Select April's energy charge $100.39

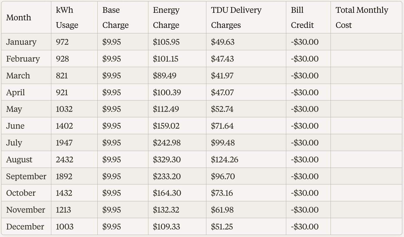click(167, 92)
